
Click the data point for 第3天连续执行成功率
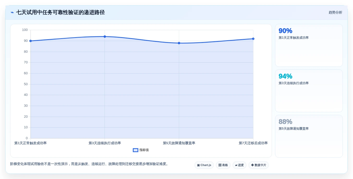pyautogui.click(x=105, y=37)
